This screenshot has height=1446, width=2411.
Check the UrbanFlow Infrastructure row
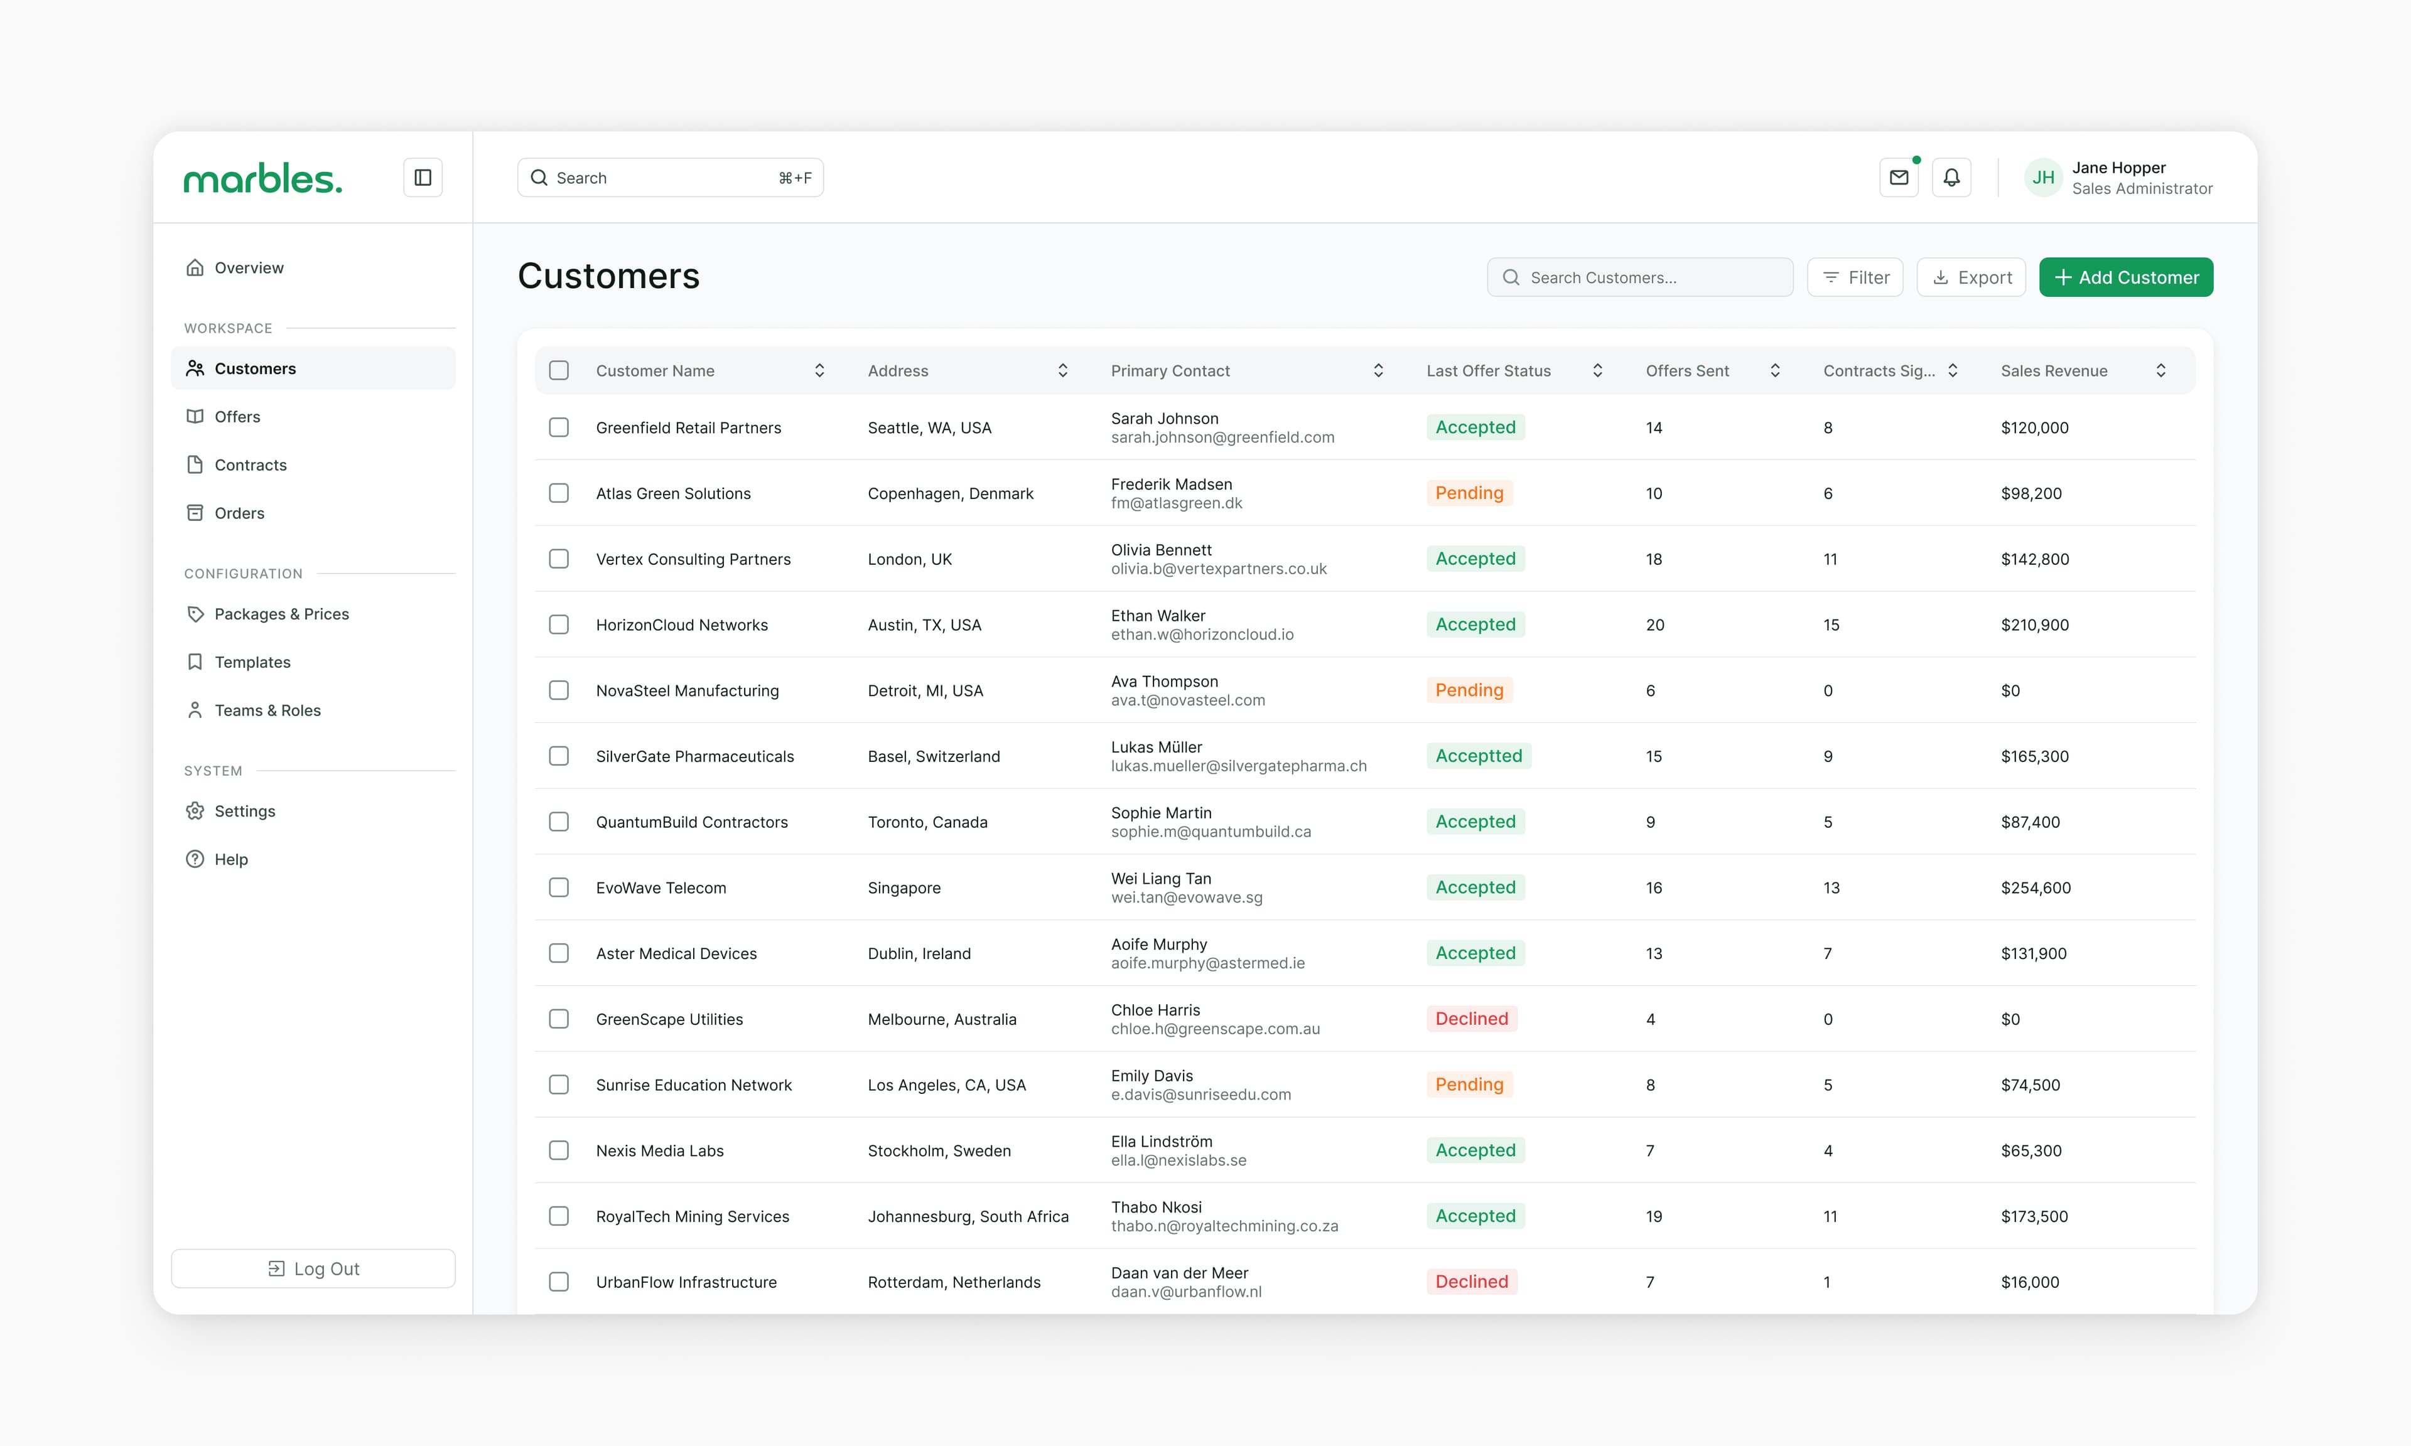pos(558,1282)
